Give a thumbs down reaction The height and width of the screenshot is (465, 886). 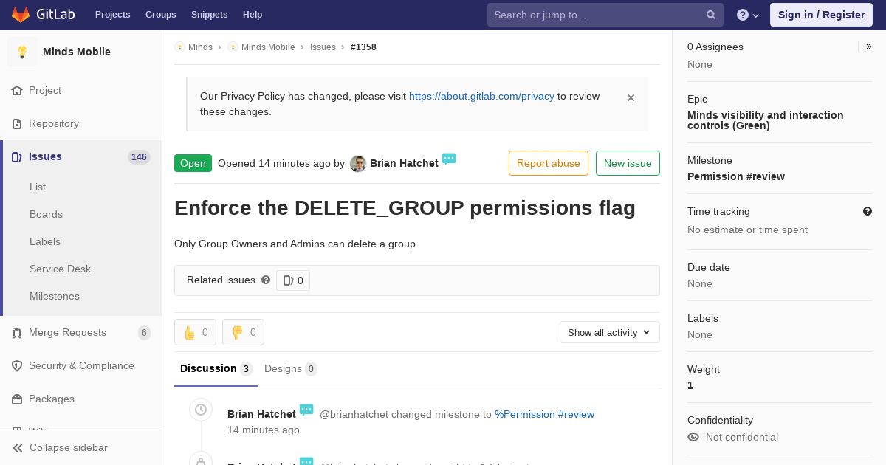(x=243, y=332)
